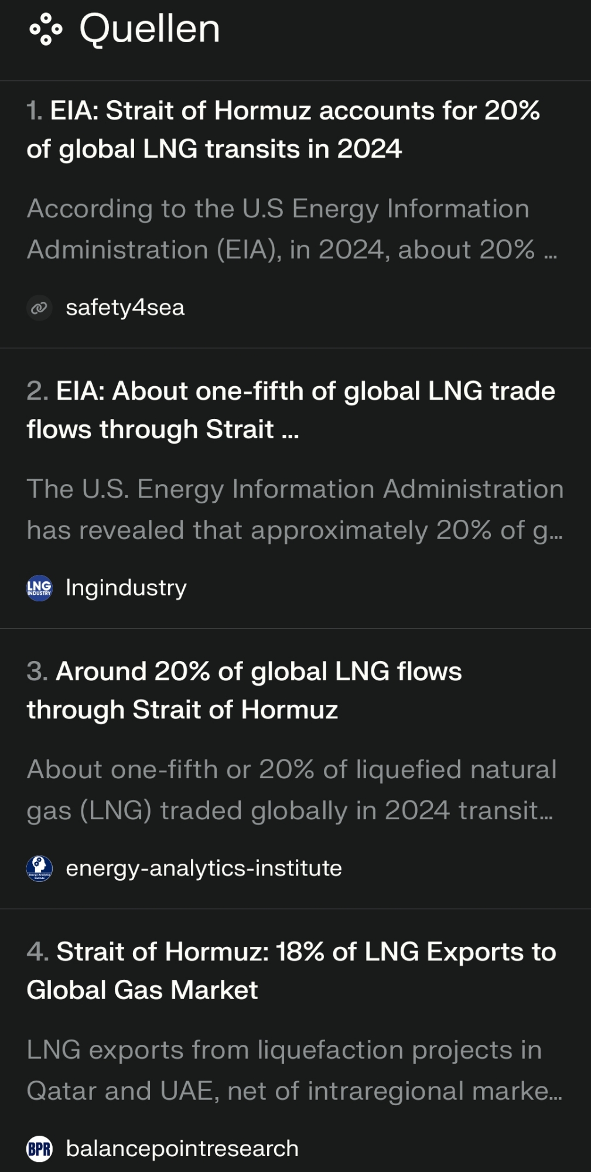
Task: Click the safety4sea link chain icon
Action: click(39, 308)
